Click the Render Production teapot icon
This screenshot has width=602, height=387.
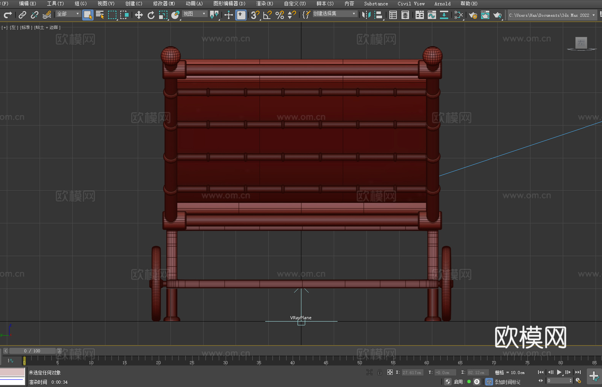(497, 15)
